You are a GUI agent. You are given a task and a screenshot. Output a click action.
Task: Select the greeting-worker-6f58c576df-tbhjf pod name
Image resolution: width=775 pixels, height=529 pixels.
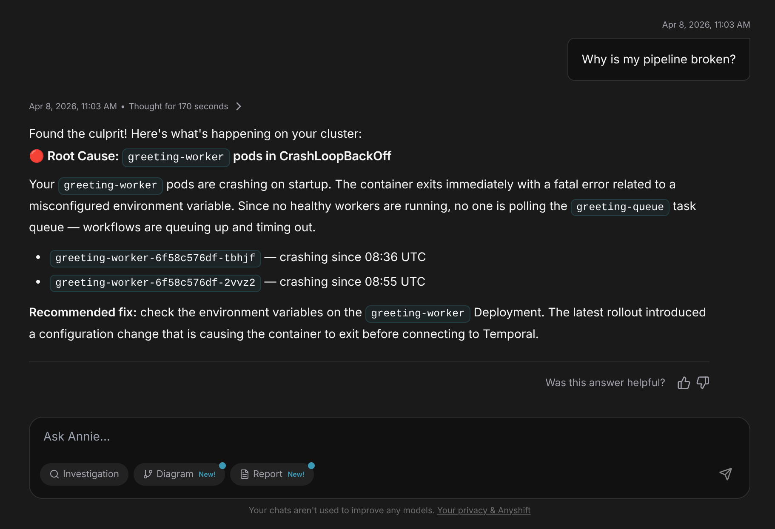(155, 258)
